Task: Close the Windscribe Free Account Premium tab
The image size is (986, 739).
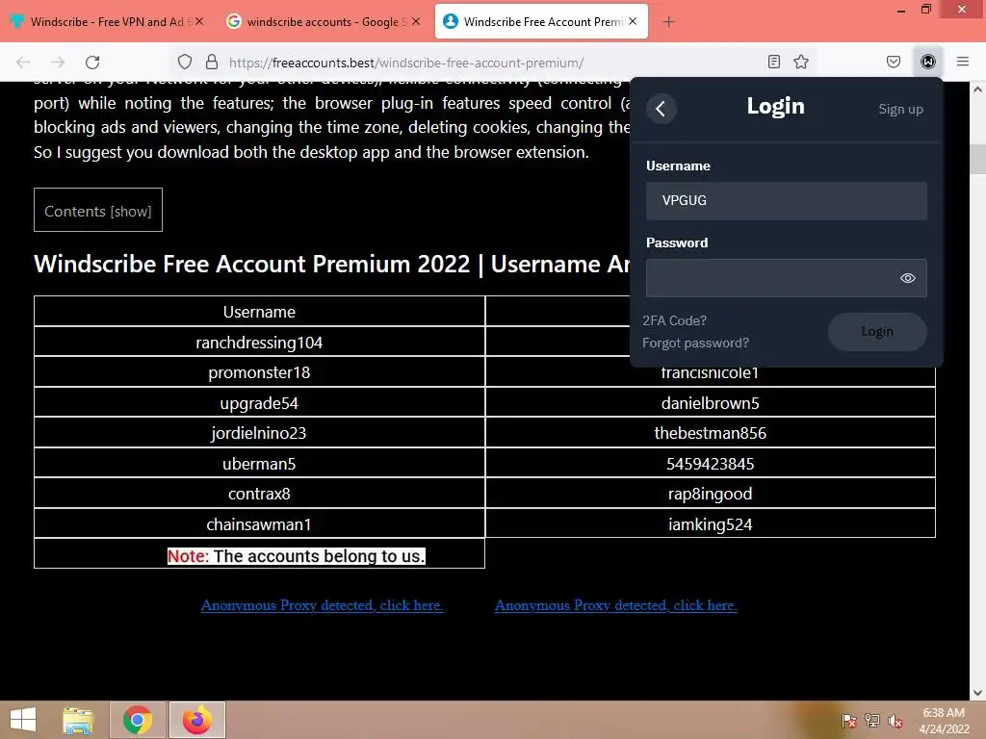Action: point(633,21)
